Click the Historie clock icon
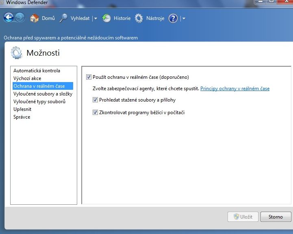293x234 pixels. [x=106, y=18]
